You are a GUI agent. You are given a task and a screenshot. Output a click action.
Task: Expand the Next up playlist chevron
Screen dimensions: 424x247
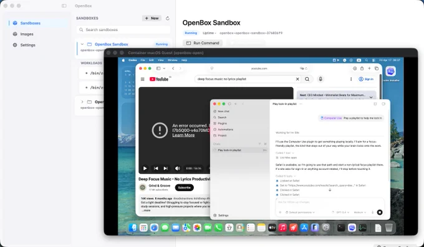[x=371, y=97]
